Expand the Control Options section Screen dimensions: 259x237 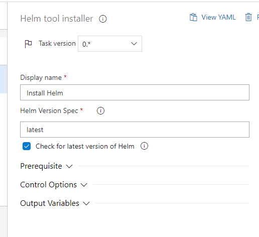[54, 185]
